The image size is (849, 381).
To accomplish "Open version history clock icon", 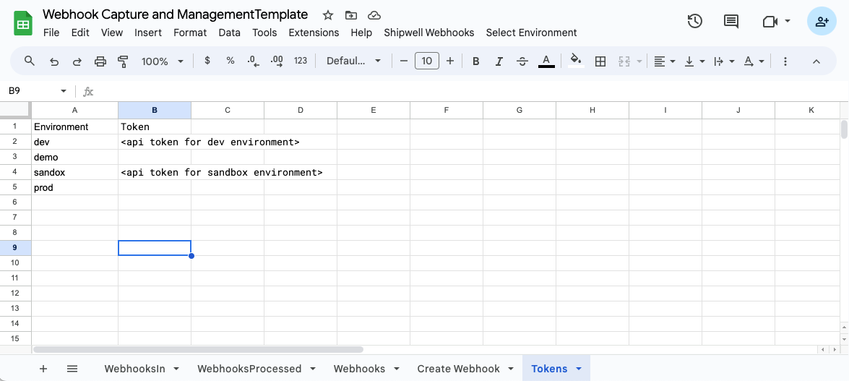I will [694, 21].
